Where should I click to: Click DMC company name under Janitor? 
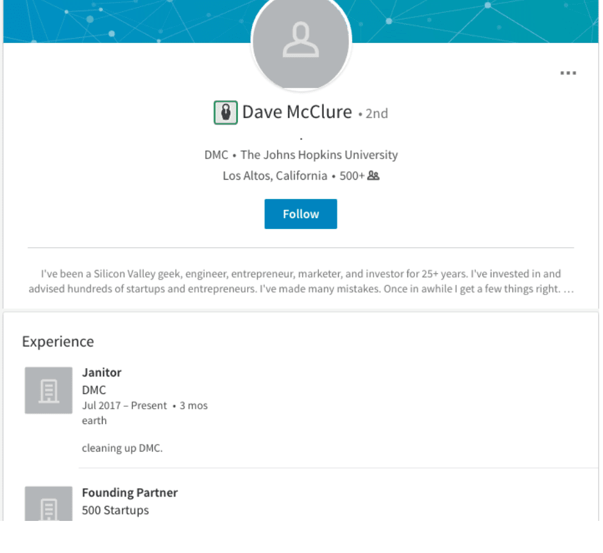(94, 390)
